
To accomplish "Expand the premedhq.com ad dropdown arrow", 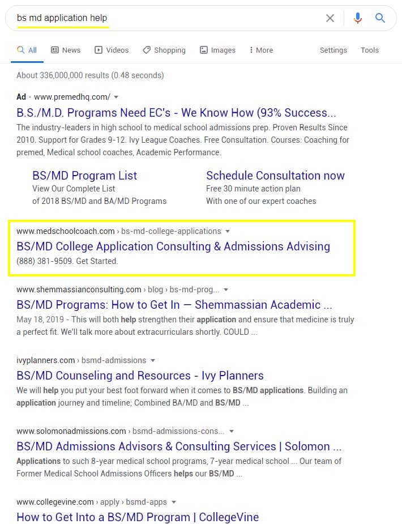I will 116,97.
